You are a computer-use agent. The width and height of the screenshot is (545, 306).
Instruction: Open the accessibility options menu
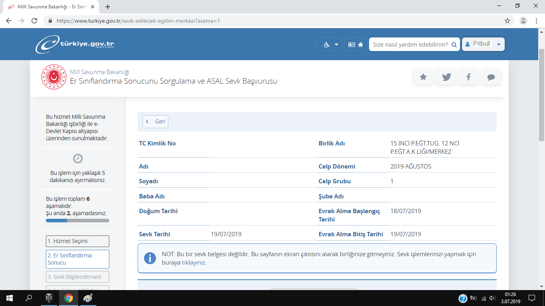[330, 44]
